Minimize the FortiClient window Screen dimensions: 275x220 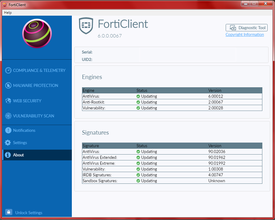coord(245,3)
